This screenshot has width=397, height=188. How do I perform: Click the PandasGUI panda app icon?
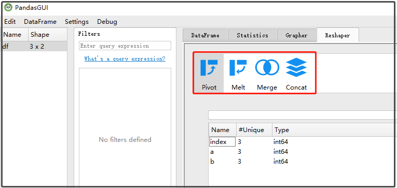point(8,8)
